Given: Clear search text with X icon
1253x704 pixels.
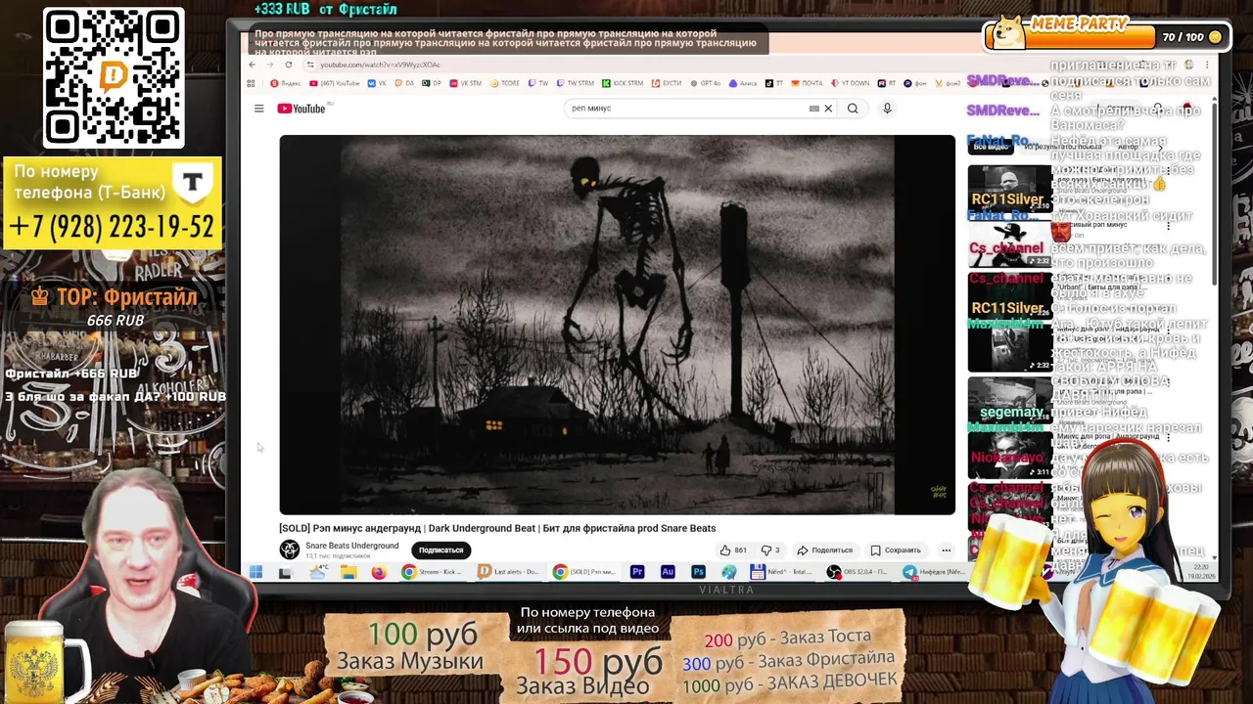Looking at the screenshot, I should pyautogui.click(x=828, y=109).
